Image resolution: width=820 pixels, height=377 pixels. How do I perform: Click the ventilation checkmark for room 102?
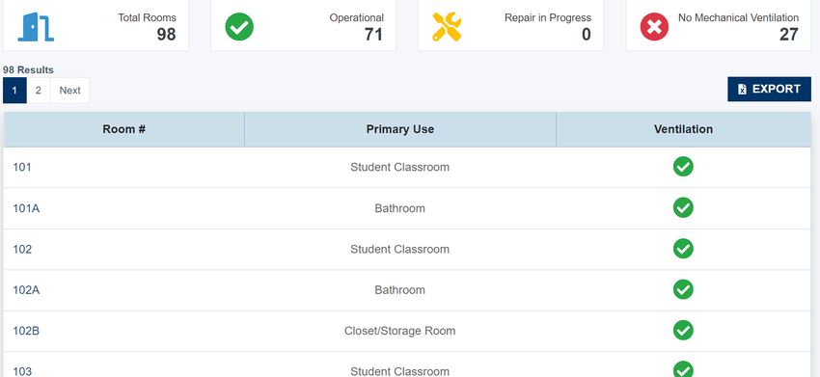coord(683,249)
